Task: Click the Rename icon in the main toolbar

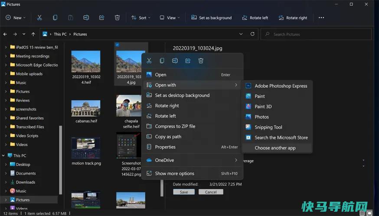Action: pos(86,18)
